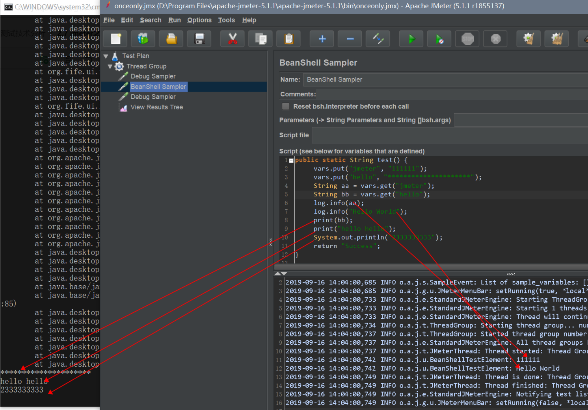Click the JMeter feather title bar icon
The height and width of the screenshot is (410, 588).
[108, 6]
